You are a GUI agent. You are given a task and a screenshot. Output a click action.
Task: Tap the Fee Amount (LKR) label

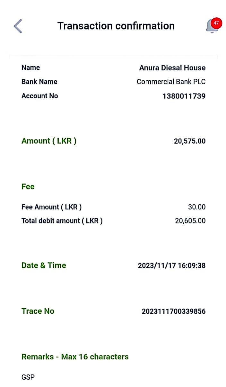(51, 207)
